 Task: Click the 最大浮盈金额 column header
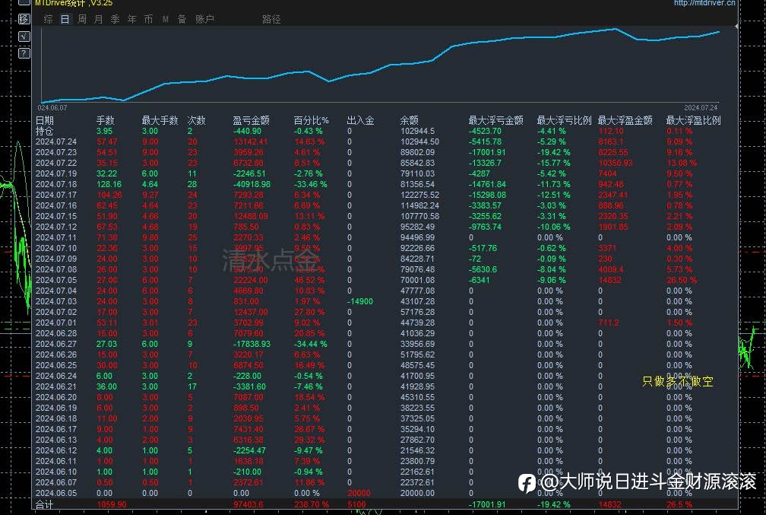(x=625, y=120)
